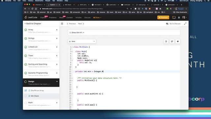Viewport: 211px width, 119px height.
Task: Fold the Node constructor at line 7
Action: [72, 60]
